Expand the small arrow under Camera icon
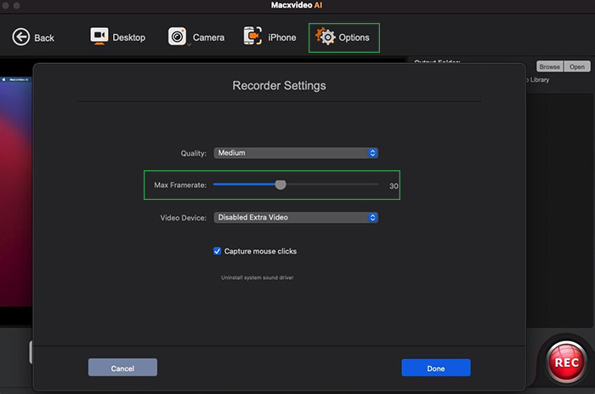 pyautogui.click(x=189, y=45)
